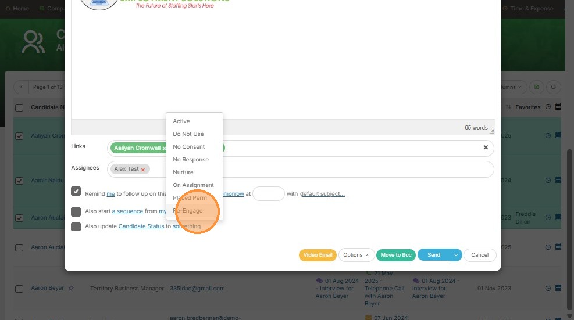The width and height of the screenshot is (574, 320).
Task: Click the reminder time input field
Action: click(268, 193)
